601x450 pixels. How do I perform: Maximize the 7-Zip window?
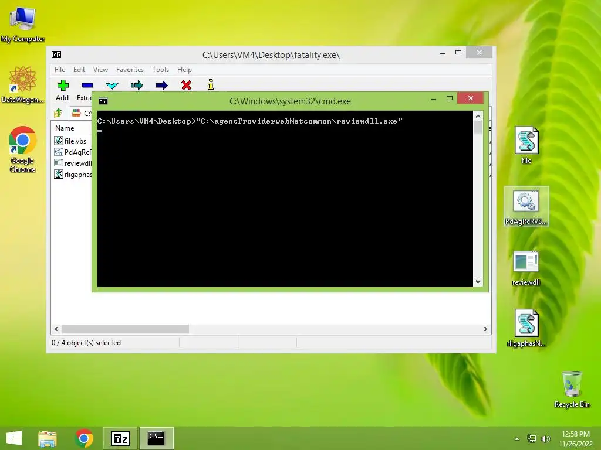(458, 52)
